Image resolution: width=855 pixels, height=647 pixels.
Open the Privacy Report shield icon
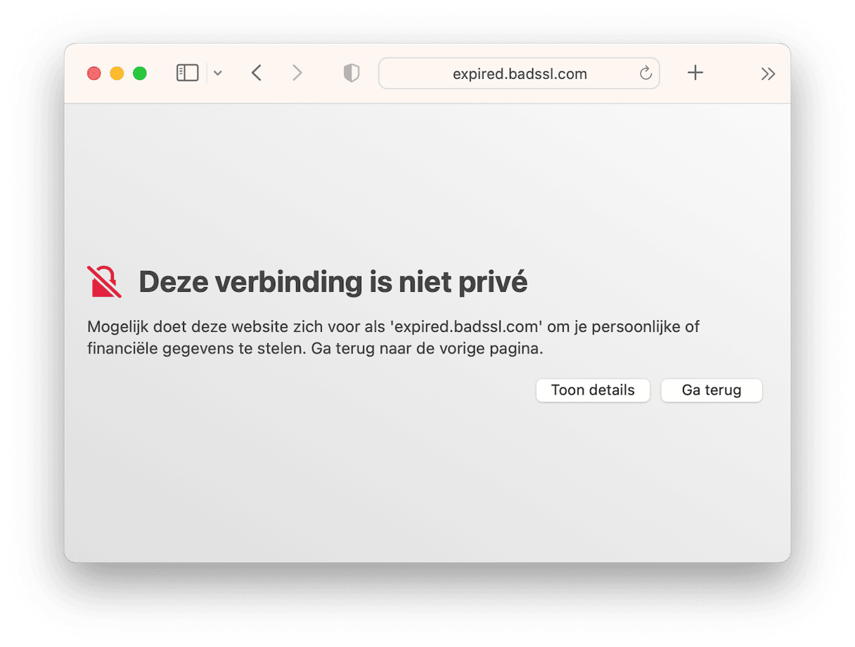coord(352,73)
